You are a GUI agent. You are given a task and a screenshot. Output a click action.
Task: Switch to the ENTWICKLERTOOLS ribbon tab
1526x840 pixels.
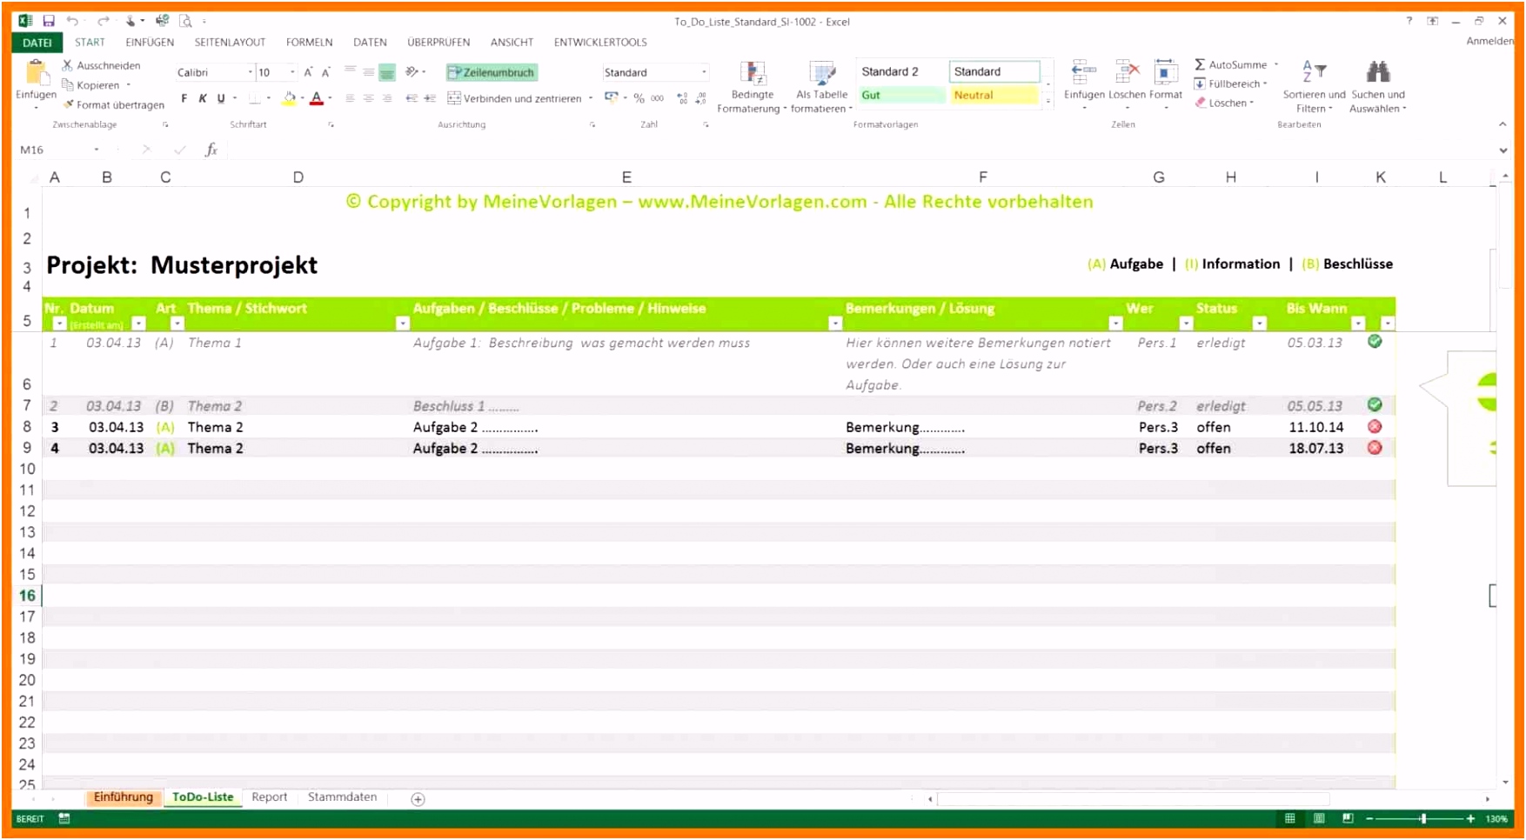600,42
